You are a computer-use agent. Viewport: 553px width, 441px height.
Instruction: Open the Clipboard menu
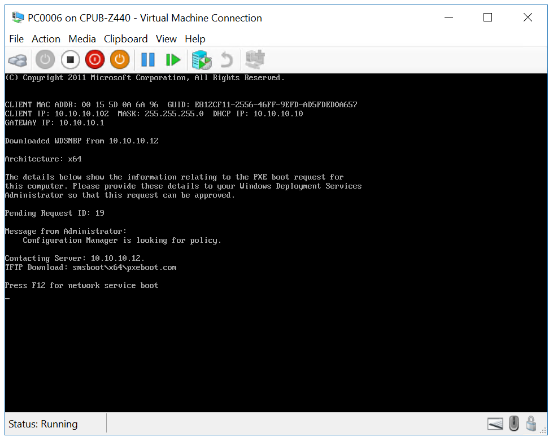coord(125,39)
